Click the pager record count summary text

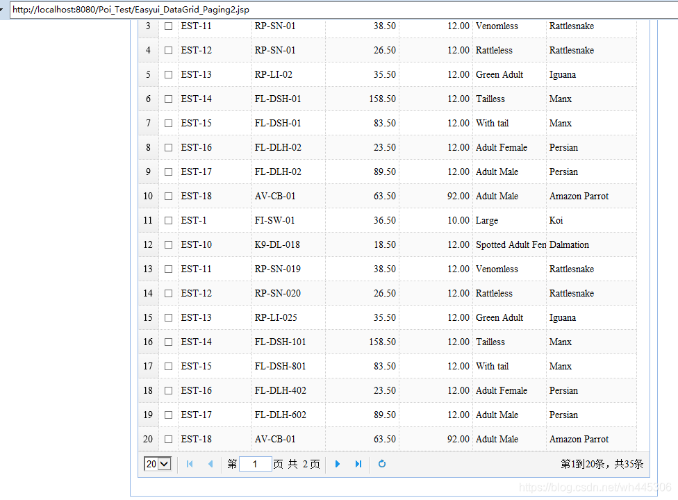pyautogui.click(x=602, y=464)
